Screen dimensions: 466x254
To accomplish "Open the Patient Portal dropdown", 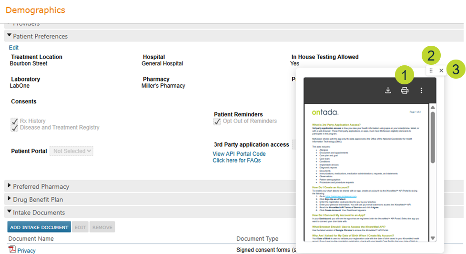I will click(x=71, y=151).
